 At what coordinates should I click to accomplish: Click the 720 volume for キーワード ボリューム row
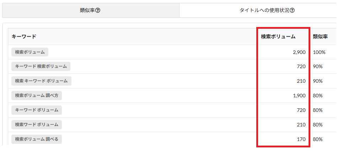[301, 110]
